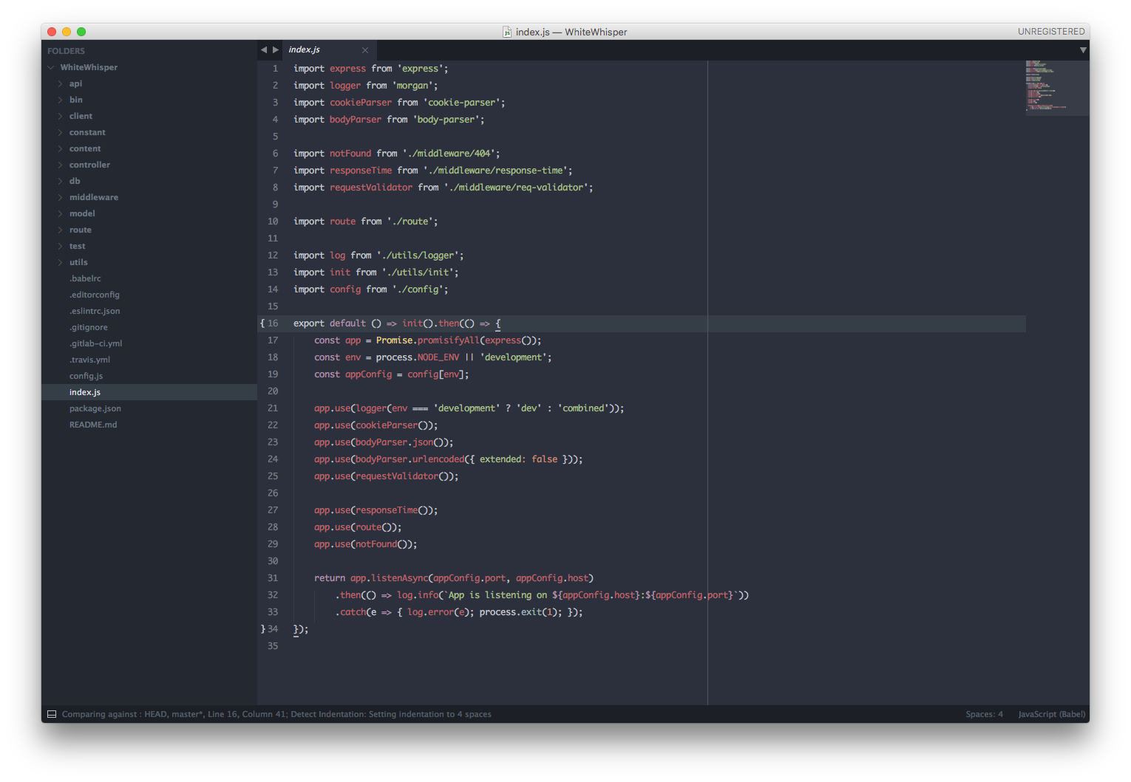The height and width of the screenshot is (782, 1131).
Task: Open the .eslintrc.json file
Action: (95, 311)
